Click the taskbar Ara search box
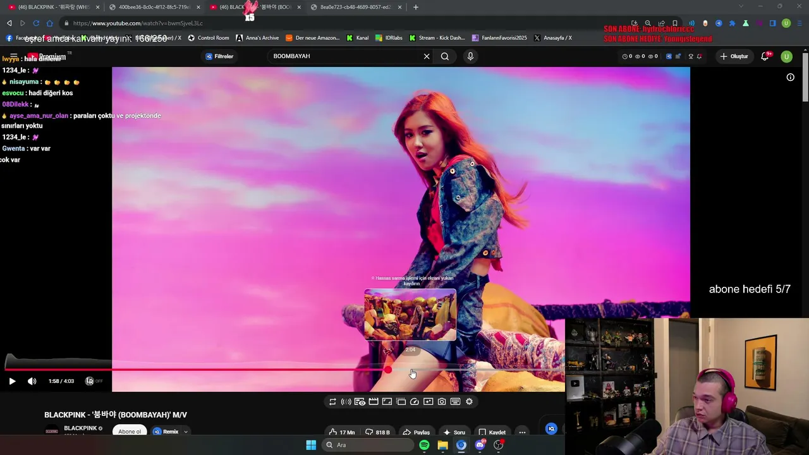Screen dimensions: 809x455 pyautogui.click(x=368, y=445)
